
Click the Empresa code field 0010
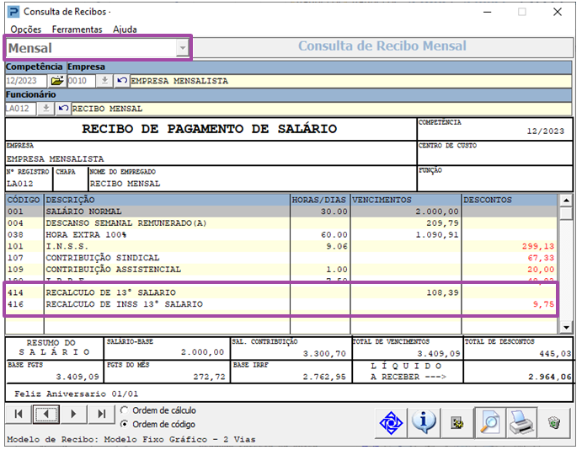point(82,81)
